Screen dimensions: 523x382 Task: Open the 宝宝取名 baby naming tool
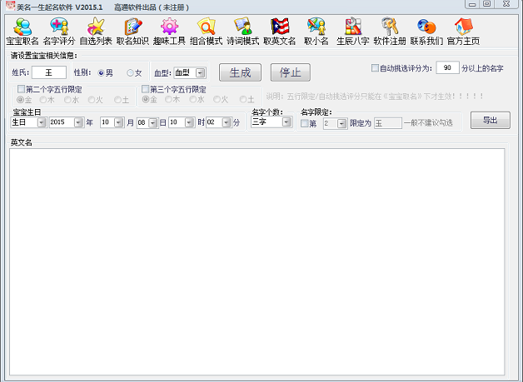click(22, 32)
